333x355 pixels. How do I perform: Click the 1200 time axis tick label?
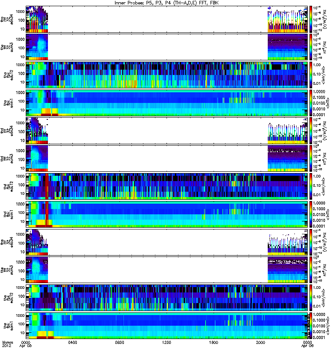click(x=166, y=343)
